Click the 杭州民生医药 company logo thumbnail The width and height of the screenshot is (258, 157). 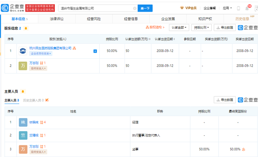click(x=23, y=51)
